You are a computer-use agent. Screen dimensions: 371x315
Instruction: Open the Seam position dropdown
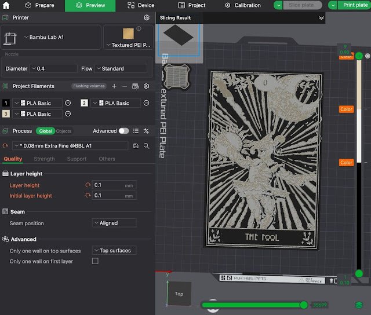point(114,223)
